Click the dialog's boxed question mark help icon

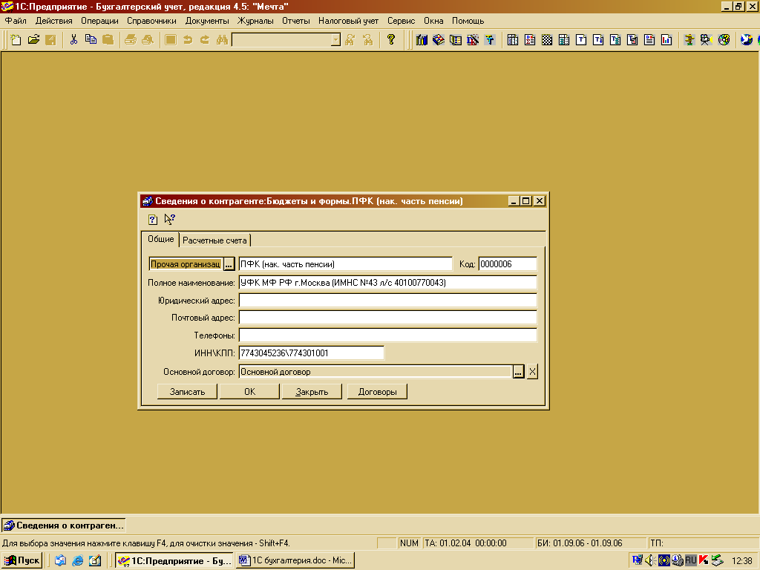[153, 220]
